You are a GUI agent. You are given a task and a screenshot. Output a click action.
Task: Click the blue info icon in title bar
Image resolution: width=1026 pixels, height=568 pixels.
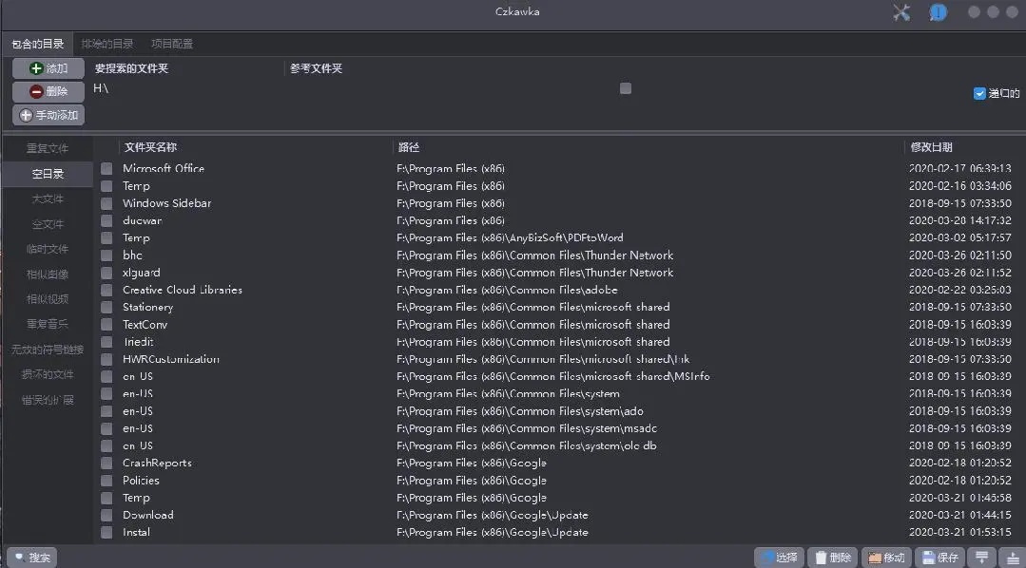[x=938, y=12]
